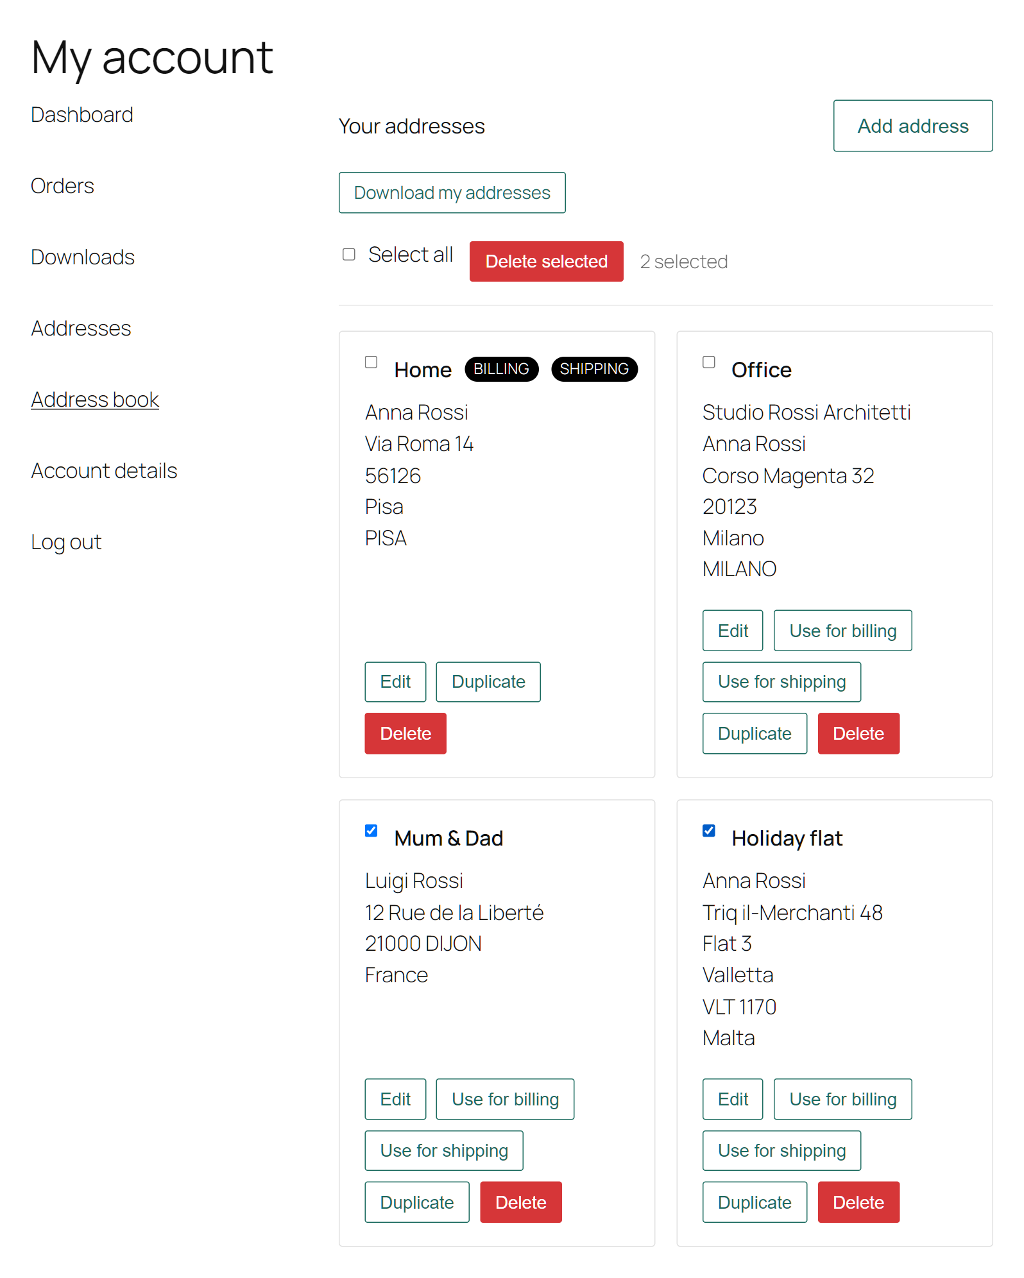Viewport: 1024px width, 1278px height.
Task: Click 'France' country text
Action: [x=396, y=975]
